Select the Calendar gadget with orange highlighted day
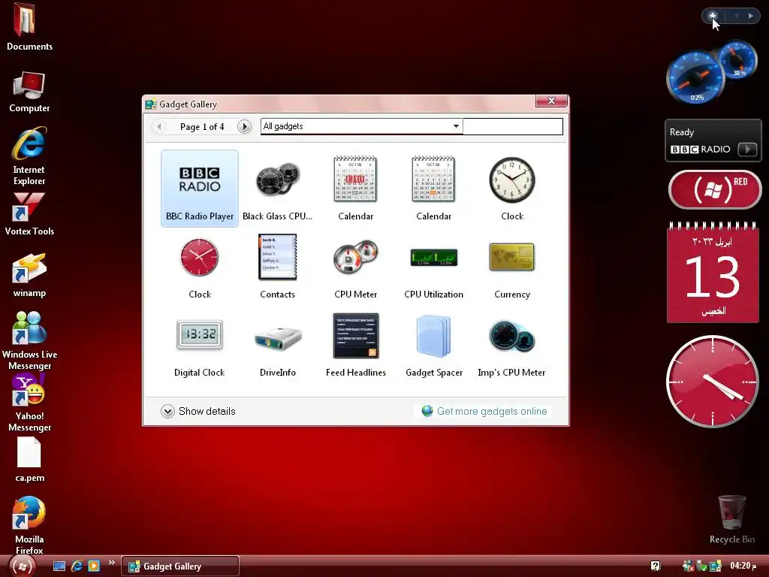Image resolution: width=769 pixels, height=577 pixels. [433, 189]
